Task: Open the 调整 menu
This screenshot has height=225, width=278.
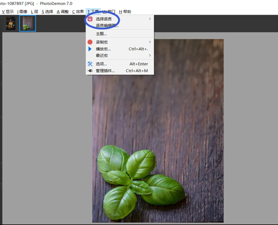Action: coord(63,12)
